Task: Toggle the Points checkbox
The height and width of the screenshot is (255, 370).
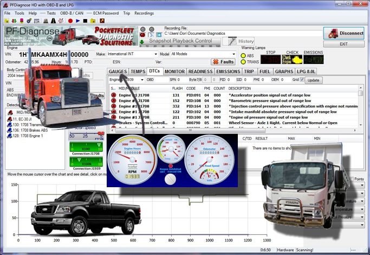Action: point(352,179)
